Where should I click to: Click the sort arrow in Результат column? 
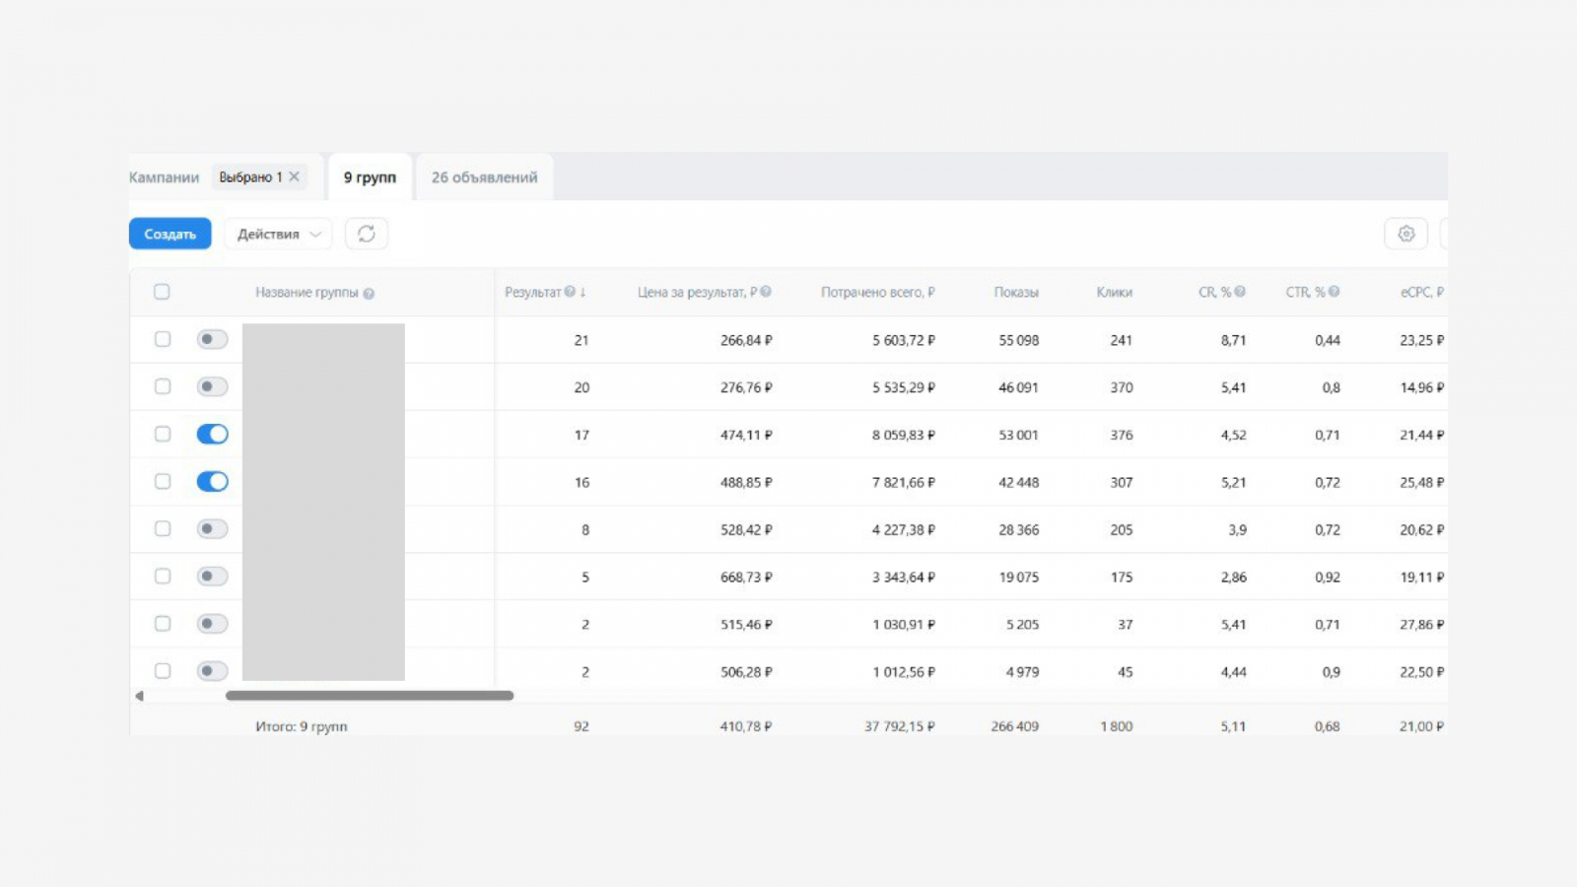point(583,292)
